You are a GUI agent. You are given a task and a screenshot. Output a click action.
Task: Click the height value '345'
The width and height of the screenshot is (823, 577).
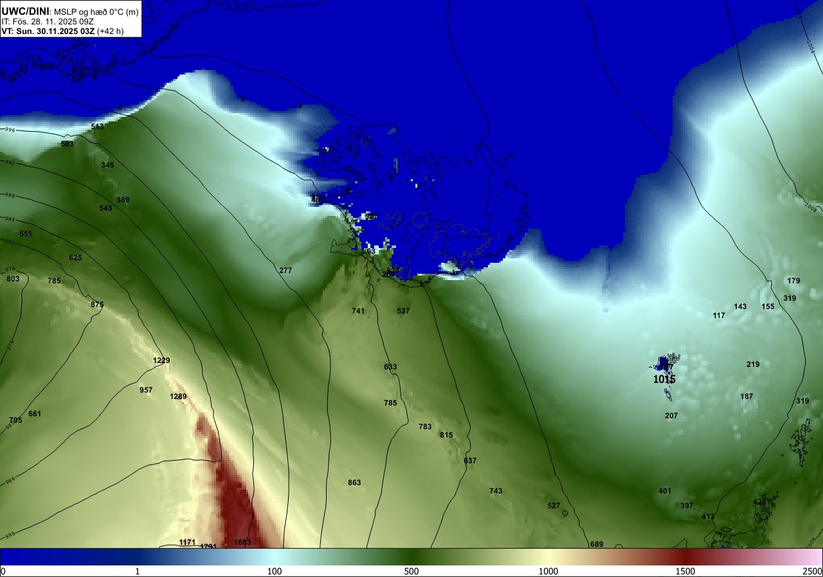click(x=107, y=165)
